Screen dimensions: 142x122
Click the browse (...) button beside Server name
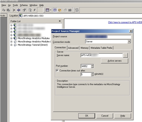tap(125, 55)
